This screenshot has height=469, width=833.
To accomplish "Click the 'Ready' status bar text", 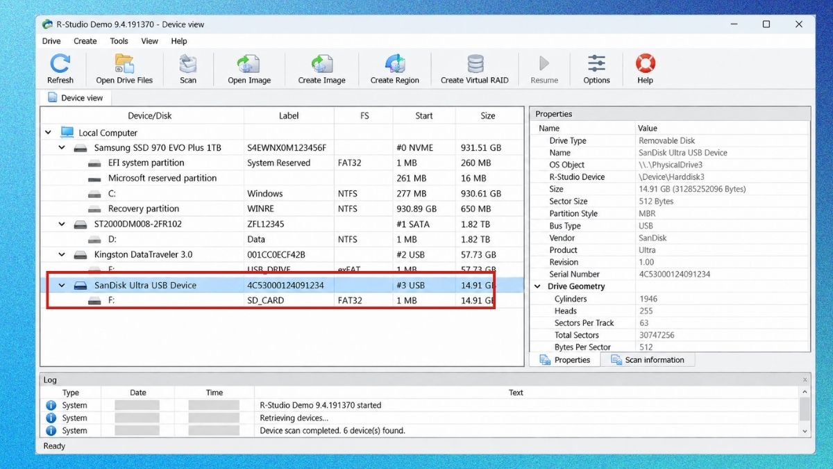I will [56, 446].
